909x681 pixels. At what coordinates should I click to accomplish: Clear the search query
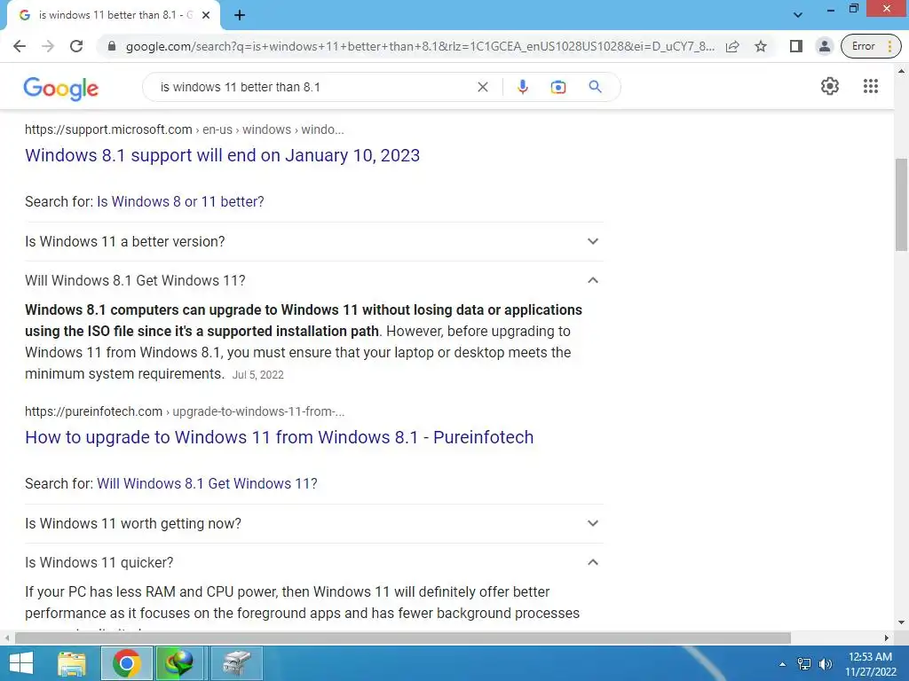(x=482, y=87)
